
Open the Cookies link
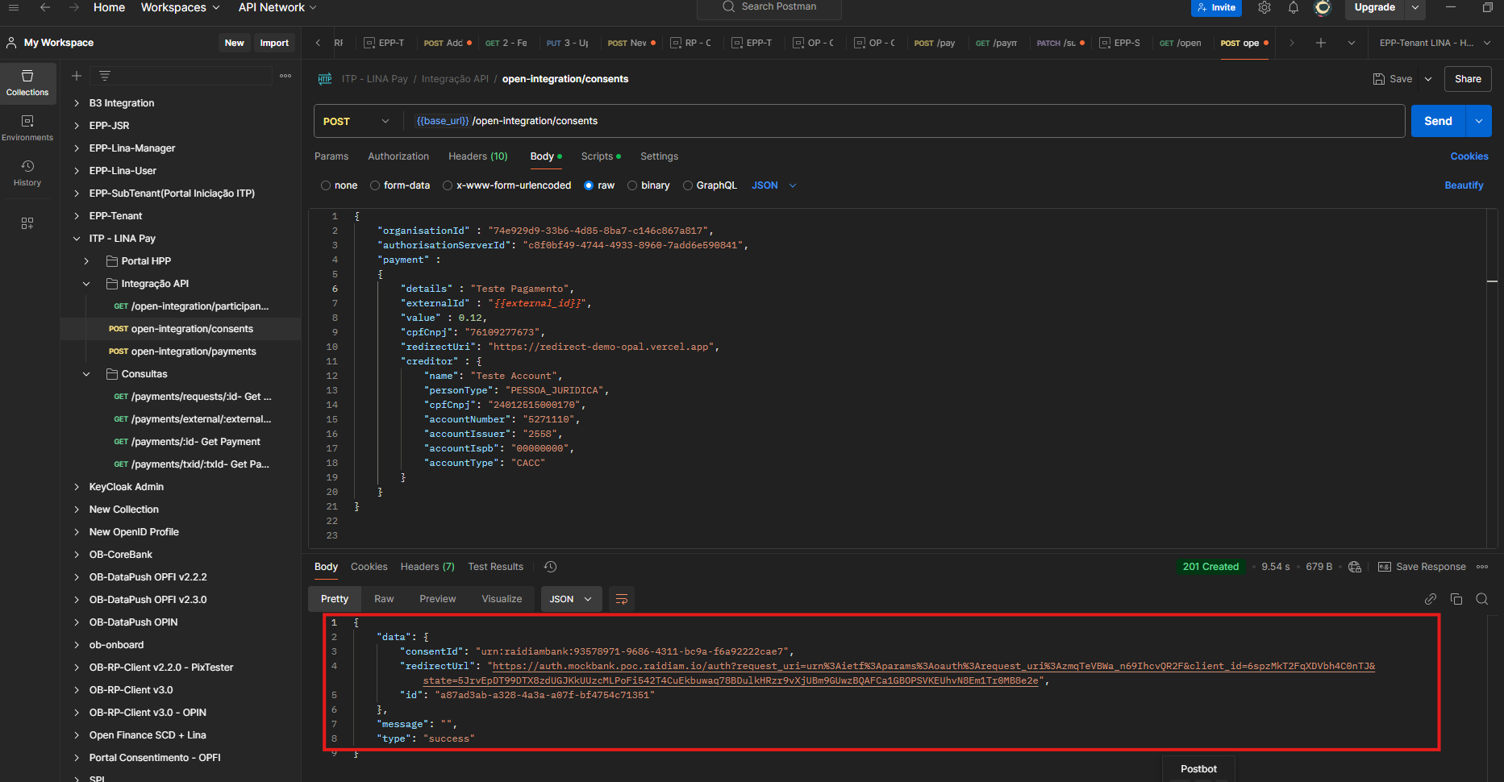pyautogui.click(x=1469, y=156)
